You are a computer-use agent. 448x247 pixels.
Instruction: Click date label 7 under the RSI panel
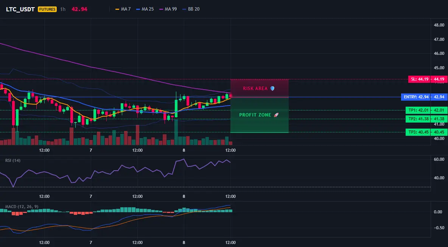pos(91,196)
